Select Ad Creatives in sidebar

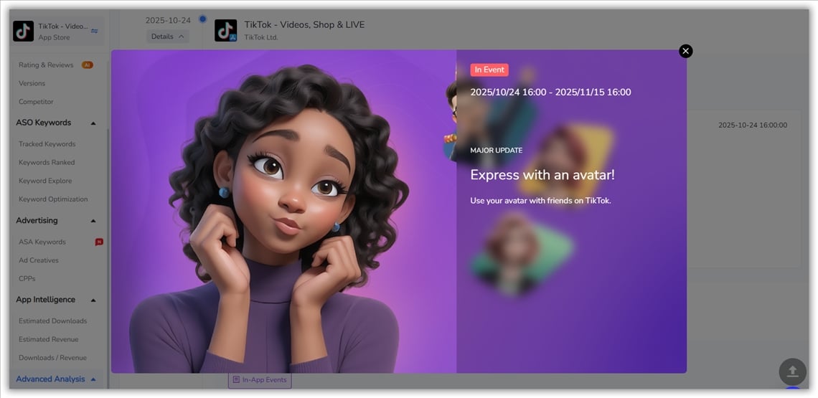click(x=39, y=260)
